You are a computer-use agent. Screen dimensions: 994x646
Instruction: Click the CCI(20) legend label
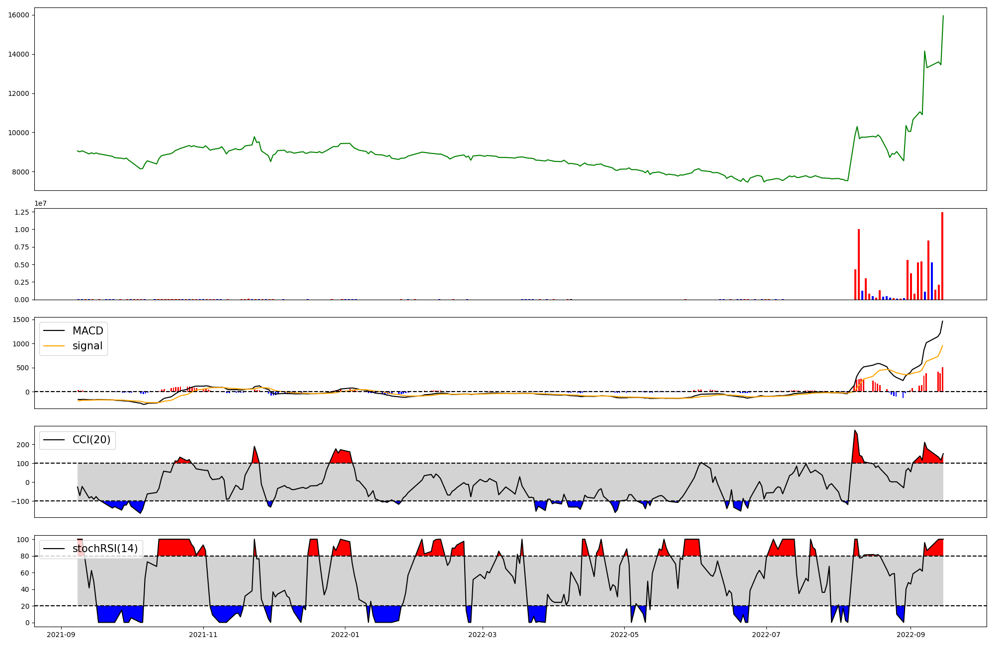point(91,440)
